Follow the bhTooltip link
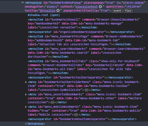 tap(47, 11)
